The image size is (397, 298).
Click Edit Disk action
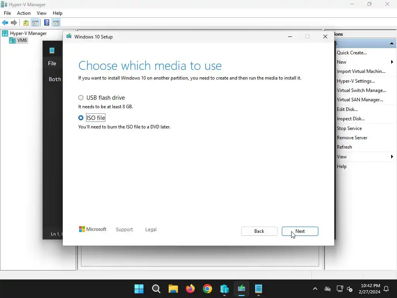click(347, 109)
